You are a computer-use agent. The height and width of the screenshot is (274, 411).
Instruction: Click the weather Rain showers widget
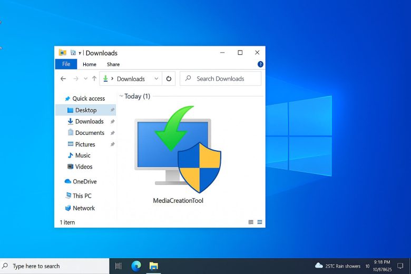click(338, 266)
